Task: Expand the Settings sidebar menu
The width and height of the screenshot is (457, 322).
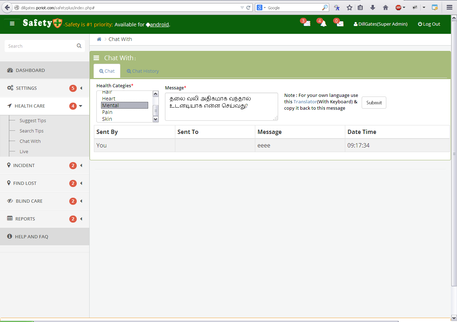Action: tap(45, 88)
